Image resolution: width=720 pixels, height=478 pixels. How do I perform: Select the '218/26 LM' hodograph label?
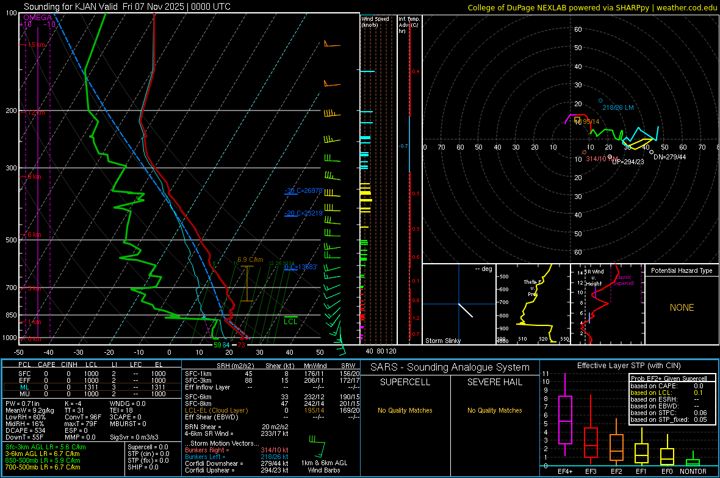point(618,107)
